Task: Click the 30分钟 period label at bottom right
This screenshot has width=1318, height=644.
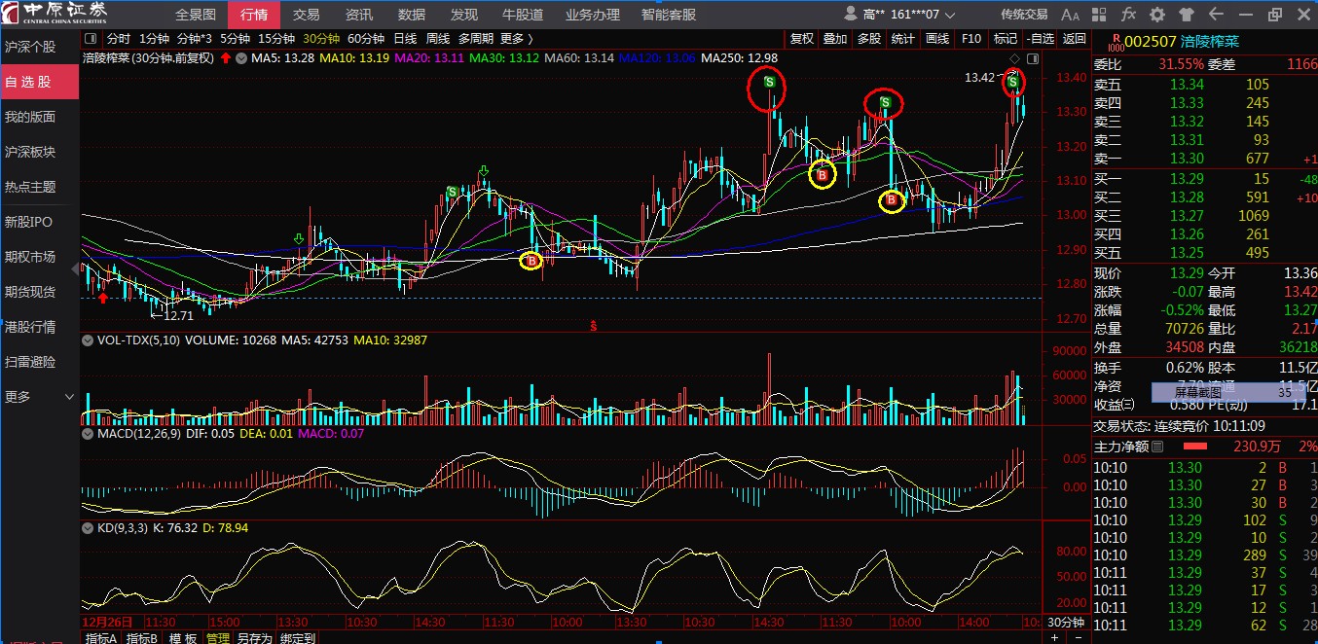Action: (1066, 623)
